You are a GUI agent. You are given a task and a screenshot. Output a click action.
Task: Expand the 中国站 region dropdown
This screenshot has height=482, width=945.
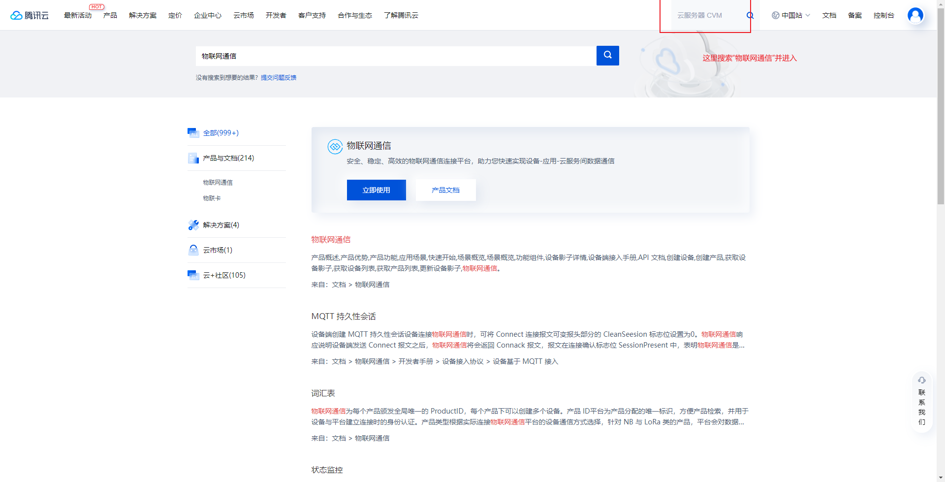[790, 15]
